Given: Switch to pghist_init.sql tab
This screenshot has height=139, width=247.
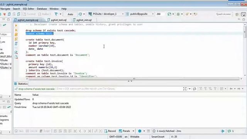Looking at the screenshot, I should click(x=82, y=20).
